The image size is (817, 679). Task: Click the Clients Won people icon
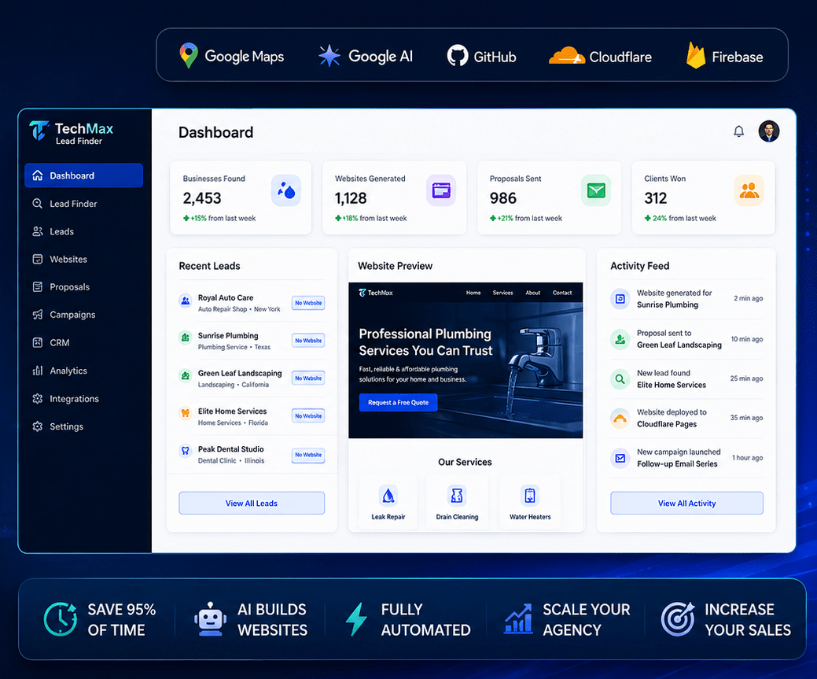[x=749, y=190]
